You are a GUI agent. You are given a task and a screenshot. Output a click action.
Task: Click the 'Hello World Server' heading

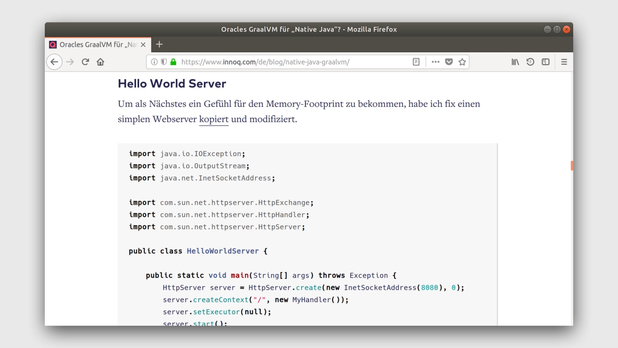tap(172, 84)
